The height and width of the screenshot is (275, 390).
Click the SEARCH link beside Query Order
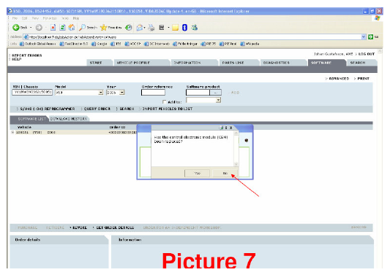pyautogui.click(x=127, y=109)
